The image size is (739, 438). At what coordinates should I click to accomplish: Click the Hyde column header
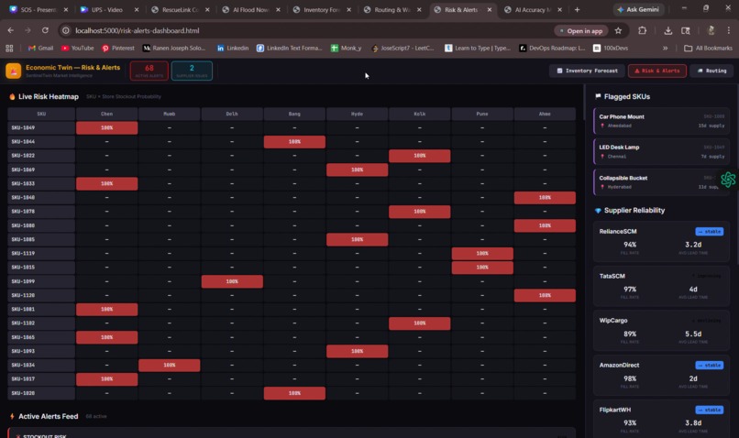coord(357,114)
